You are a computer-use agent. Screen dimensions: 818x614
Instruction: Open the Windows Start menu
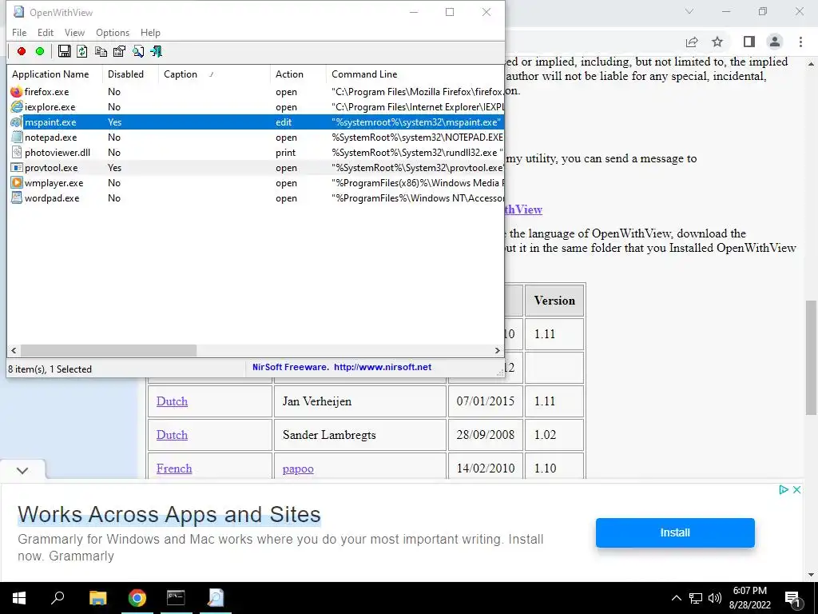coord(19,598)
